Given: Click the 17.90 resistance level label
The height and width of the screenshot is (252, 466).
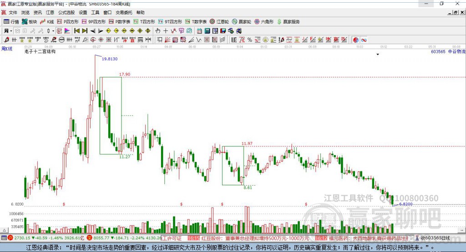Looking at the screenshot, I should tap(125, 74).
